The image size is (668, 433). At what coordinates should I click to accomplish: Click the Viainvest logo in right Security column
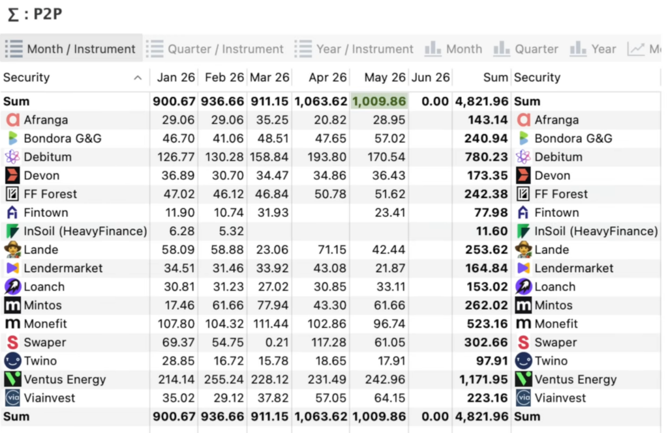pyautogui.click(x=523, y=398)
